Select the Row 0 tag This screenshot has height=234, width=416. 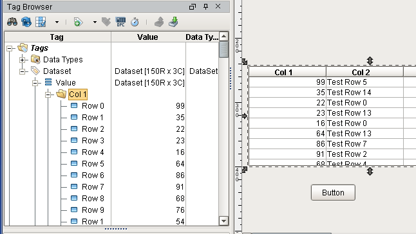[93, 106]
